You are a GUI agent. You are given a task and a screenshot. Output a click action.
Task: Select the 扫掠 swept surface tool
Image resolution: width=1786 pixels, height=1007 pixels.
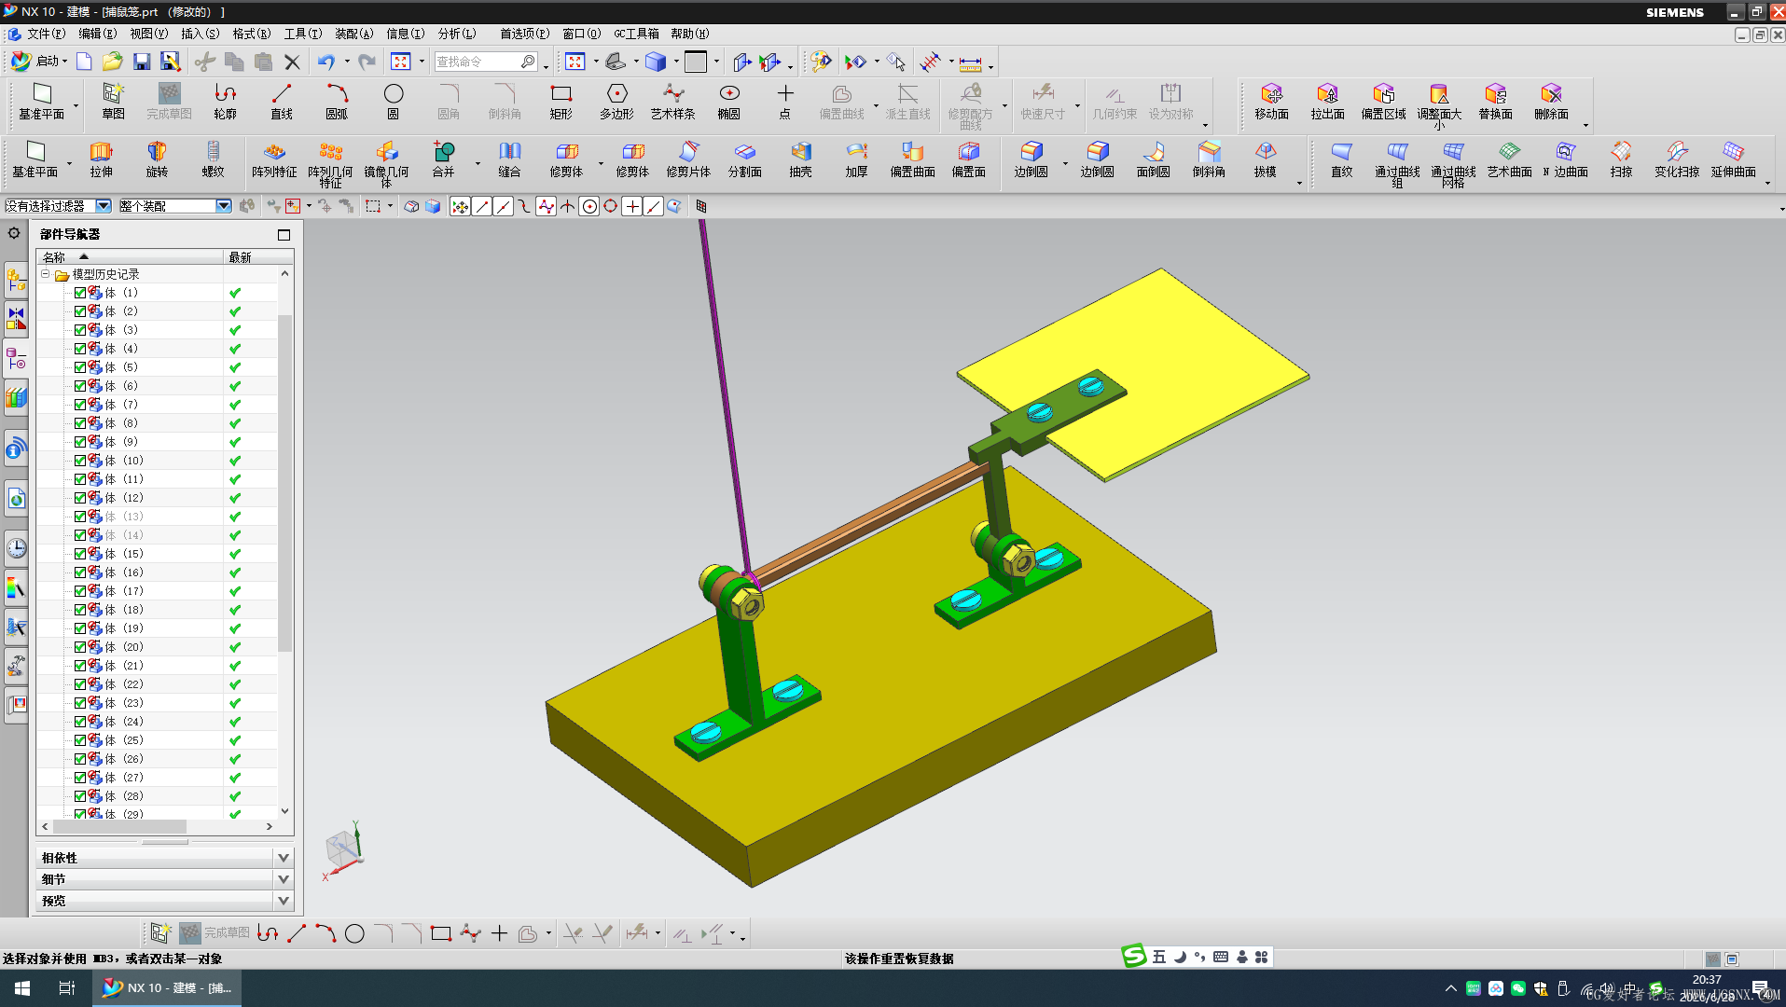point(1621,159)
